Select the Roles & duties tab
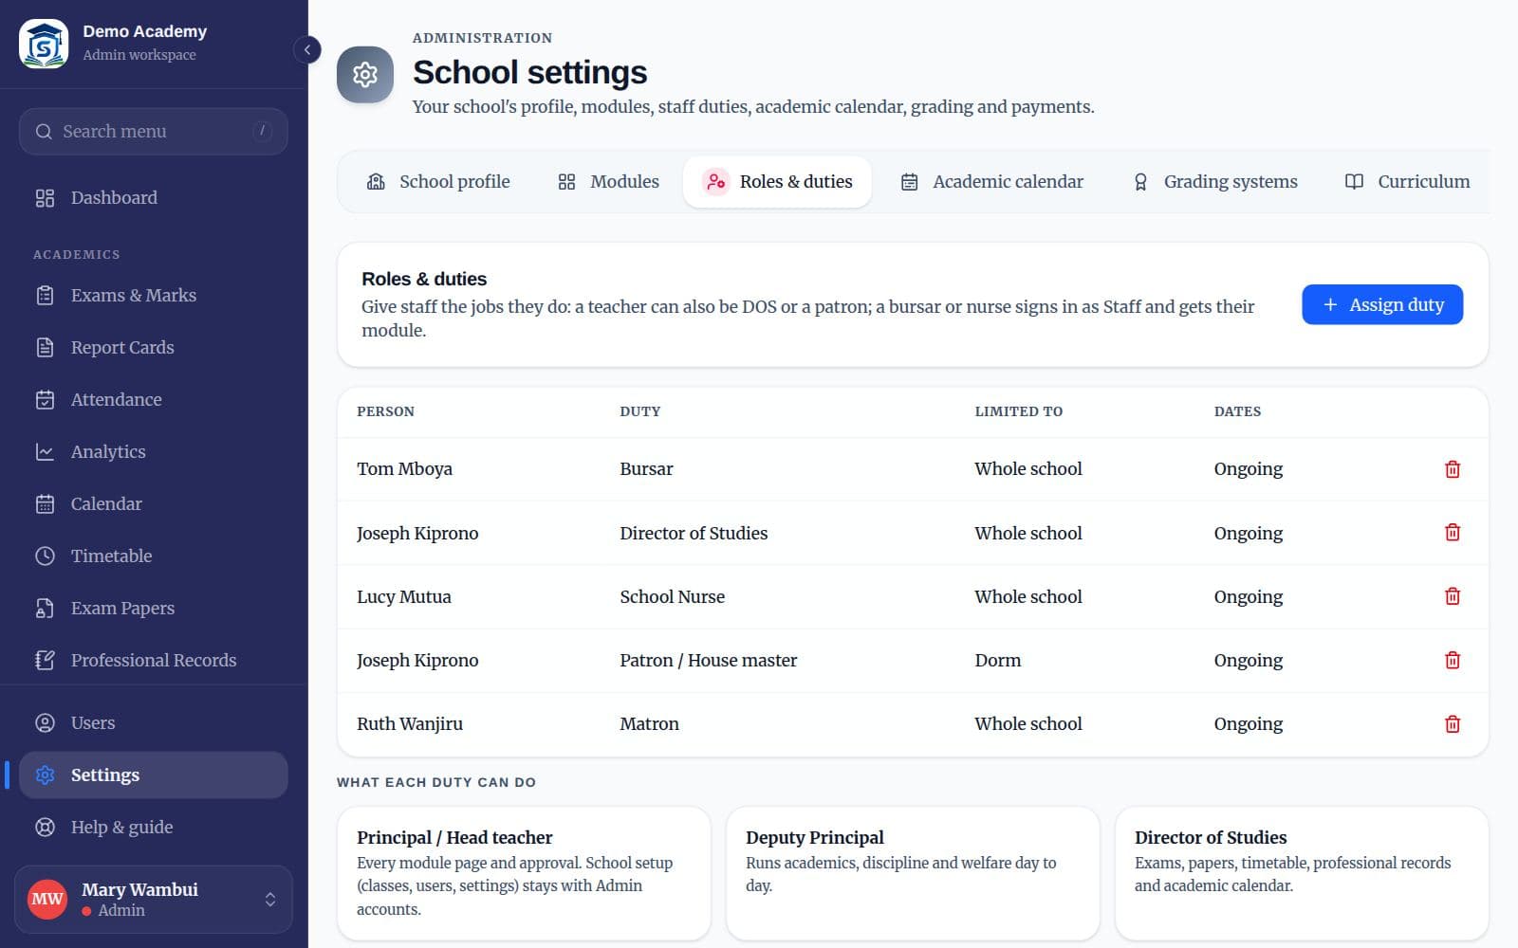The height and width of the screenshot is (948, 1518). click(777, 181)
